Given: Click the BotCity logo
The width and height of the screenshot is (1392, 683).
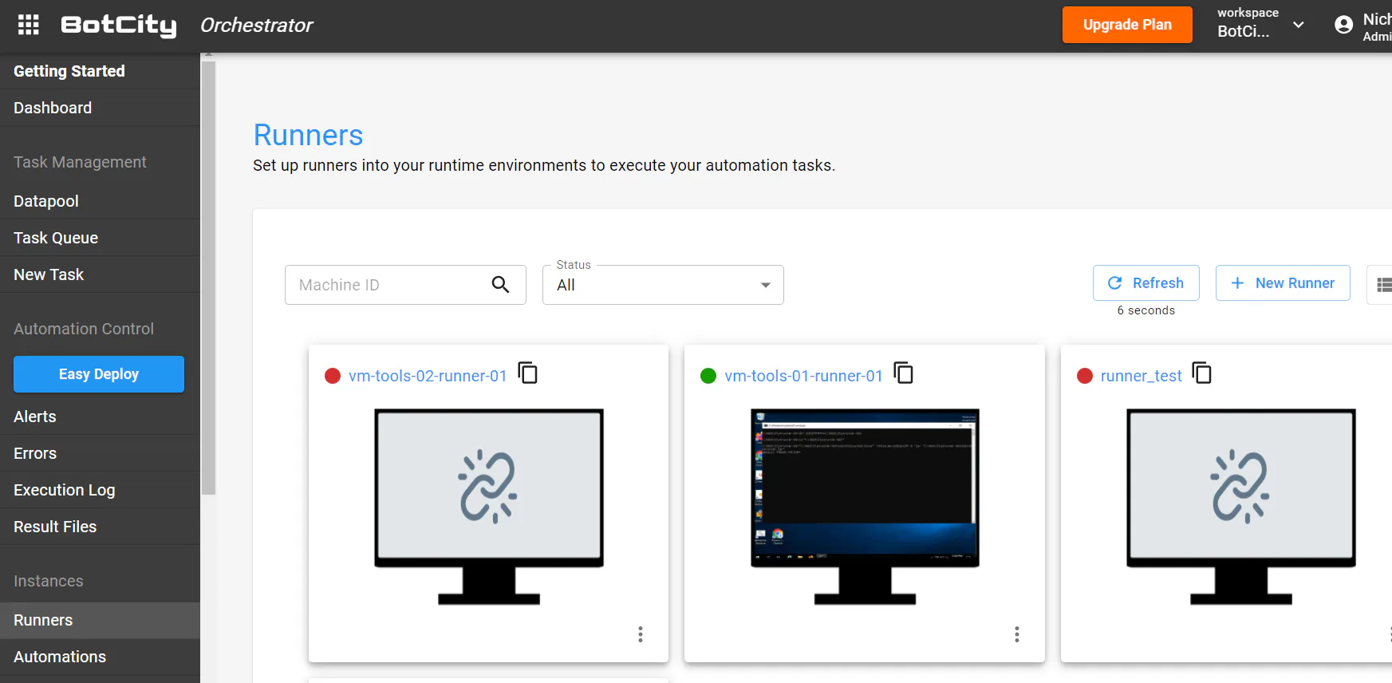Looking at the screenshot, I should point(119,26).
